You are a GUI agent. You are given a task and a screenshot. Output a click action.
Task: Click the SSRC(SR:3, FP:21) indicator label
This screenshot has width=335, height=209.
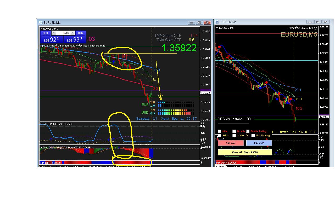click(x=56, y=124)
